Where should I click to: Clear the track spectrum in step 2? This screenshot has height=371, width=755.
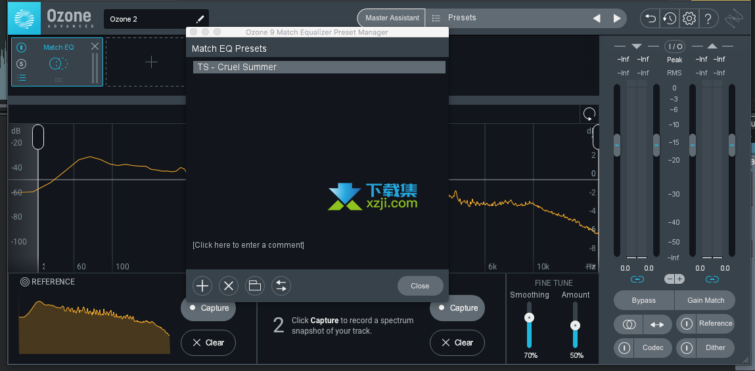[x=457, y=343]
